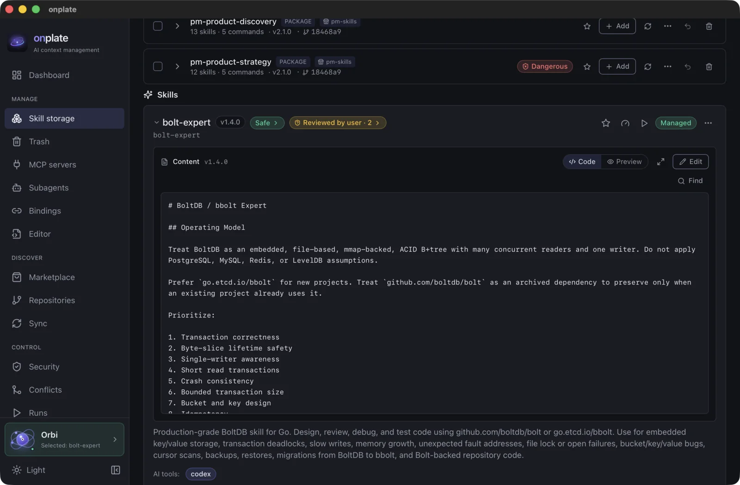This screenshot has height=485, width=740.
Task: Click pm-skills tag on pm-product-strategy
Action: (335, 62)
